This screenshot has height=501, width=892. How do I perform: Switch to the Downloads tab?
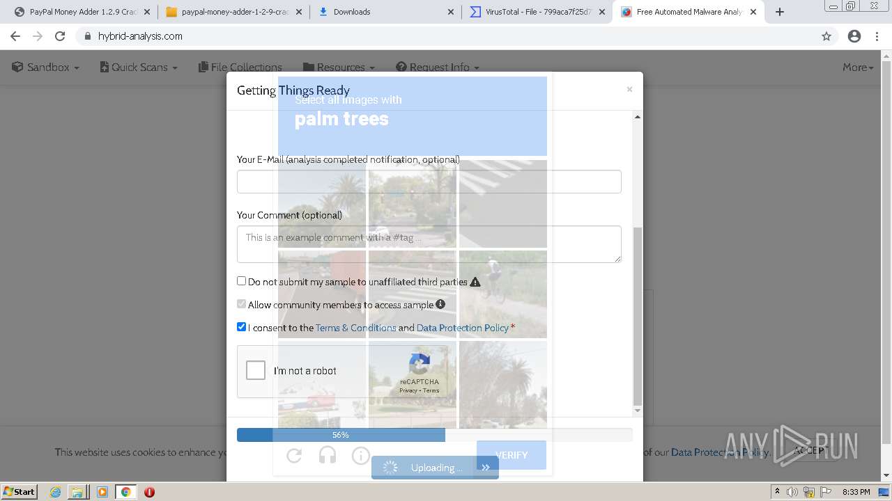point(385,12)
